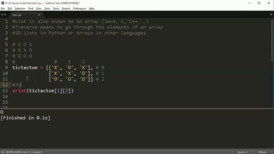The width and height of the screenshot is (274, 154).
Task: Close the Sublime Text window
Action: point(269,3)
